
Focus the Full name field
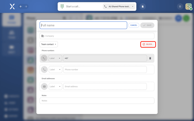(83, 25)
